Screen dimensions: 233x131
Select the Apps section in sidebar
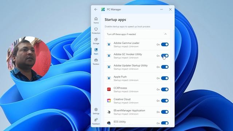(x=96, y=51)
